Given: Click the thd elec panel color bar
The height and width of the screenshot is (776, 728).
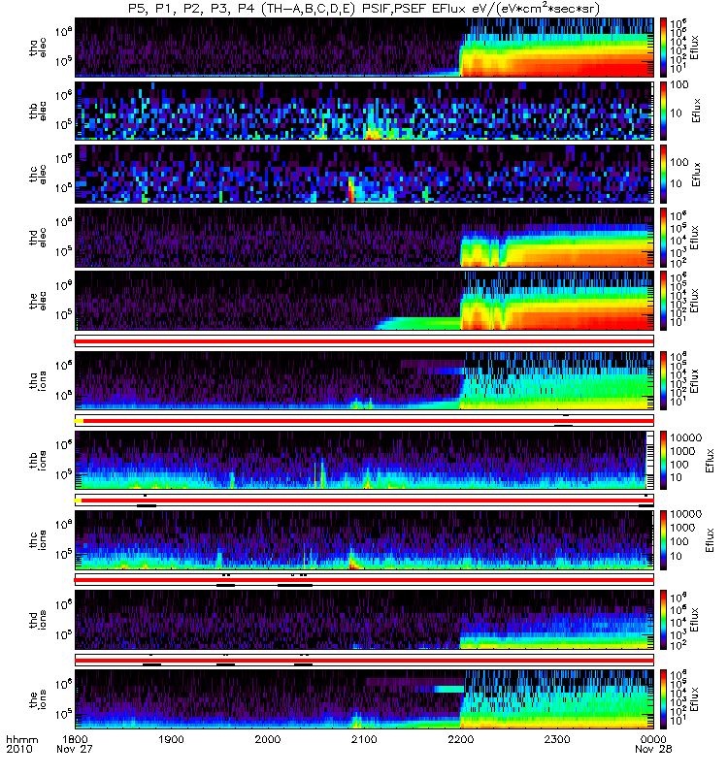Looking at the screenshot, I should [x=663, y=238].
